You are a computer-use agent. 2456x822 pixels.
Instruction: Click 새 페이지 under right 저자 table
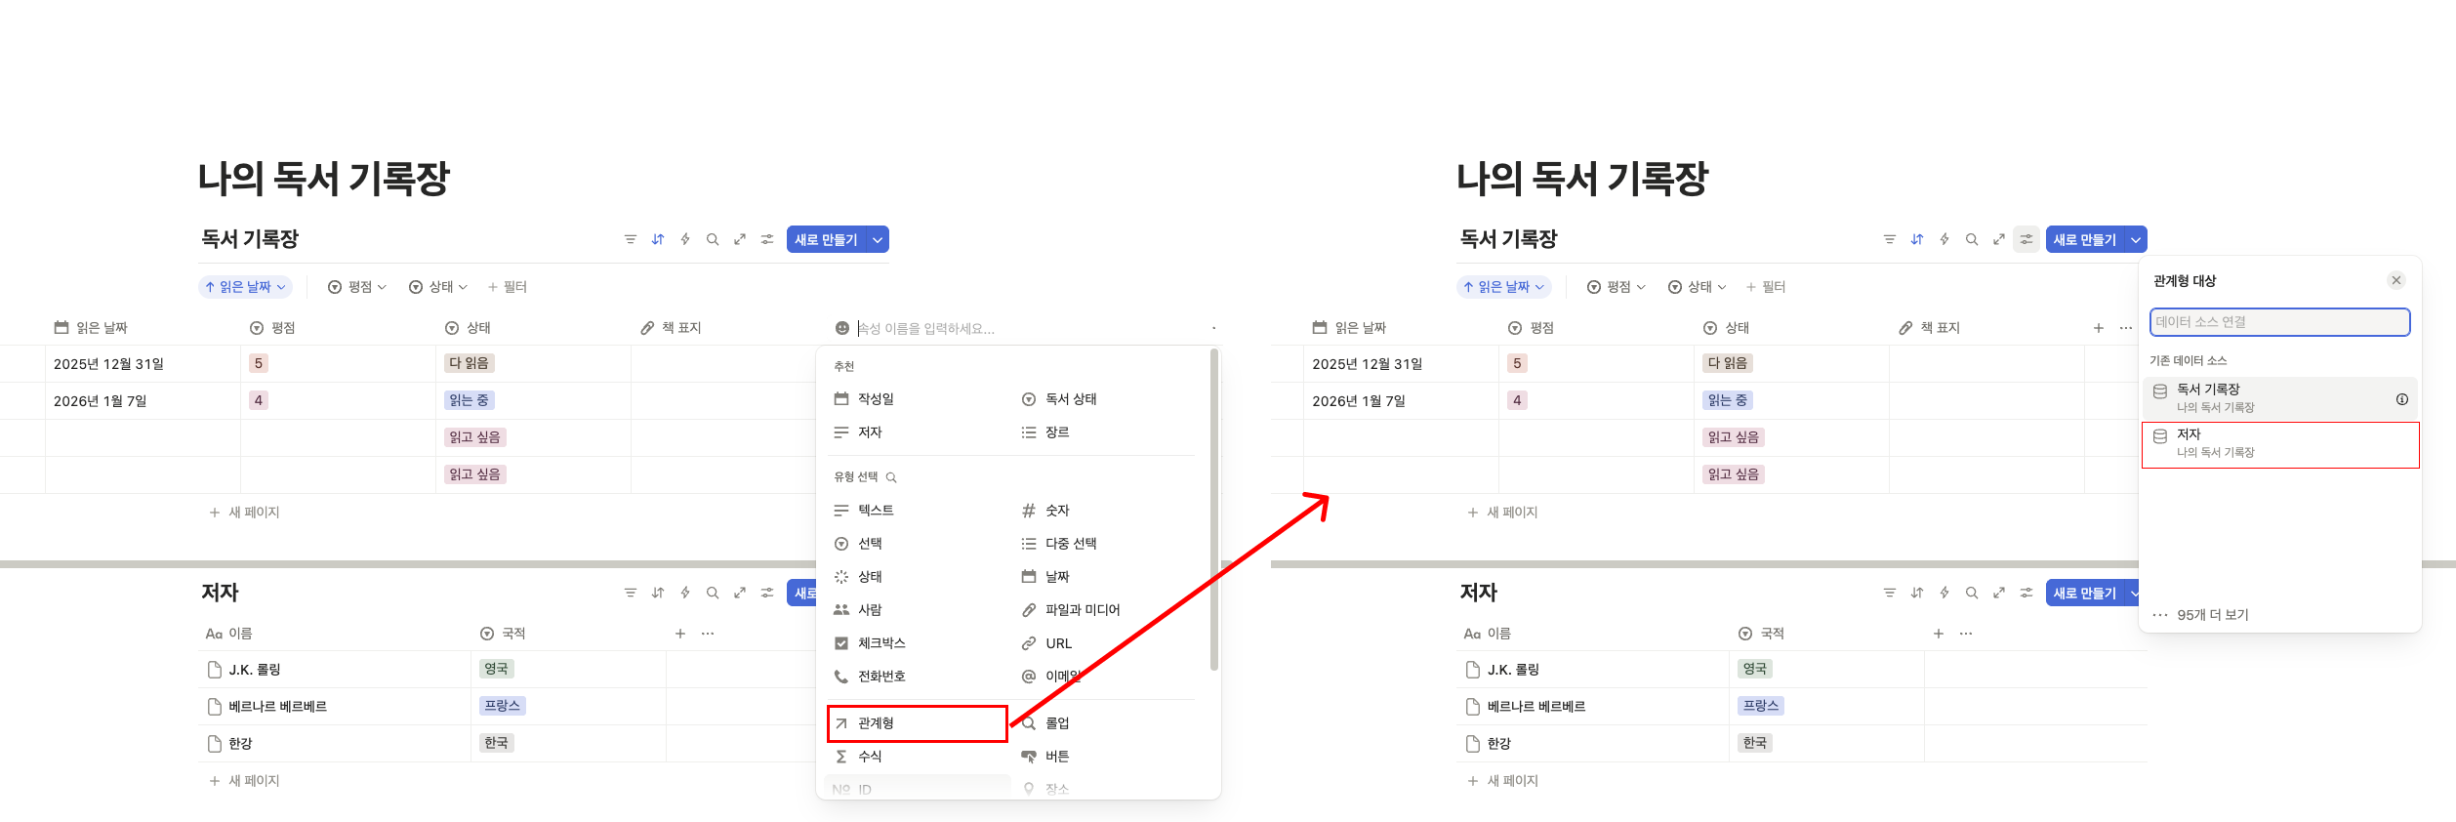click(x=1502, y=781)
